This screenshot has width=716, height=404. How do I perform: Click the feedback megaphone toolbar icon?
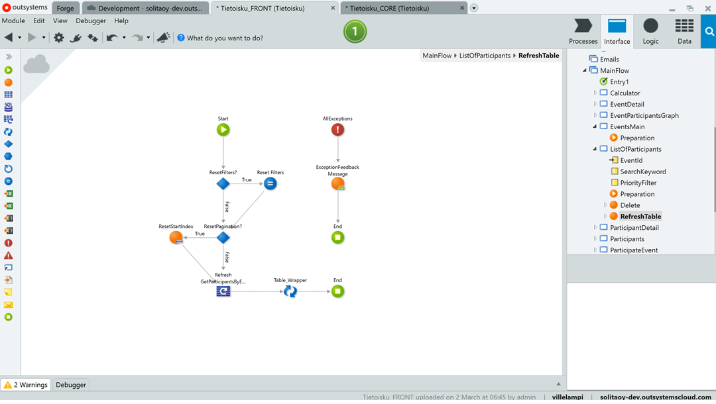[x=163, y=38]
